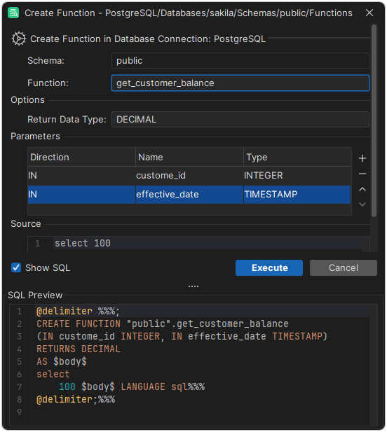Click the @delimiter %%%; line in SQL Preview
387x432 pixels.
(78, 312)
